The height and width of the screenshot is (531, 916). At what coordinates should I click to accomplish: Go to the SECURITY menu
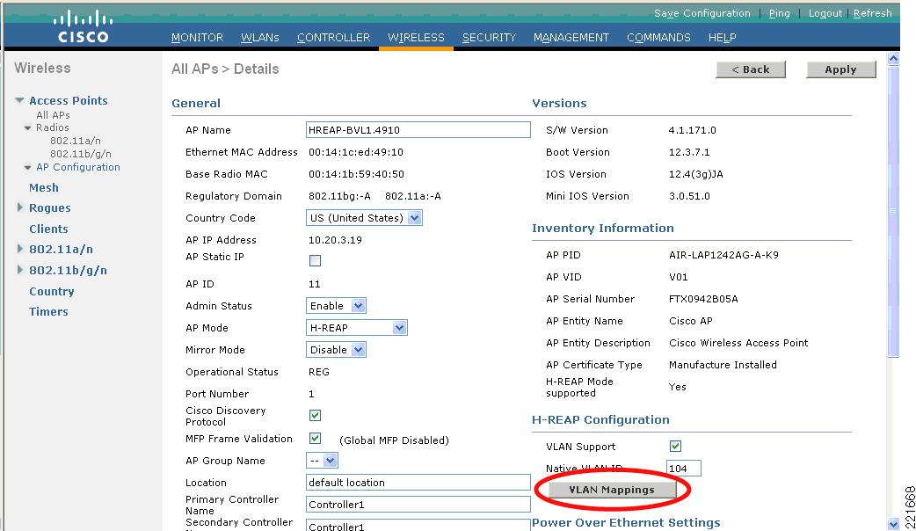pos(489,38)
